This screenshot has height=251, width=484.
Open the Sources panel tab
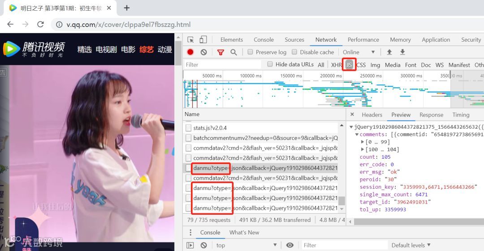(x=294, y=39)
